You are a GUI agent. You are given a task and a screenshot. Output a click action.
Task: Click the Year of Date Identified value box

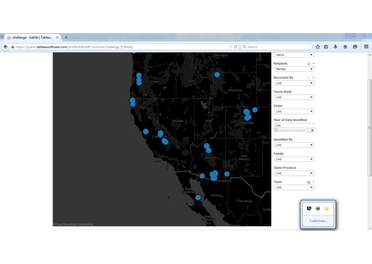(x=294, y=126)
